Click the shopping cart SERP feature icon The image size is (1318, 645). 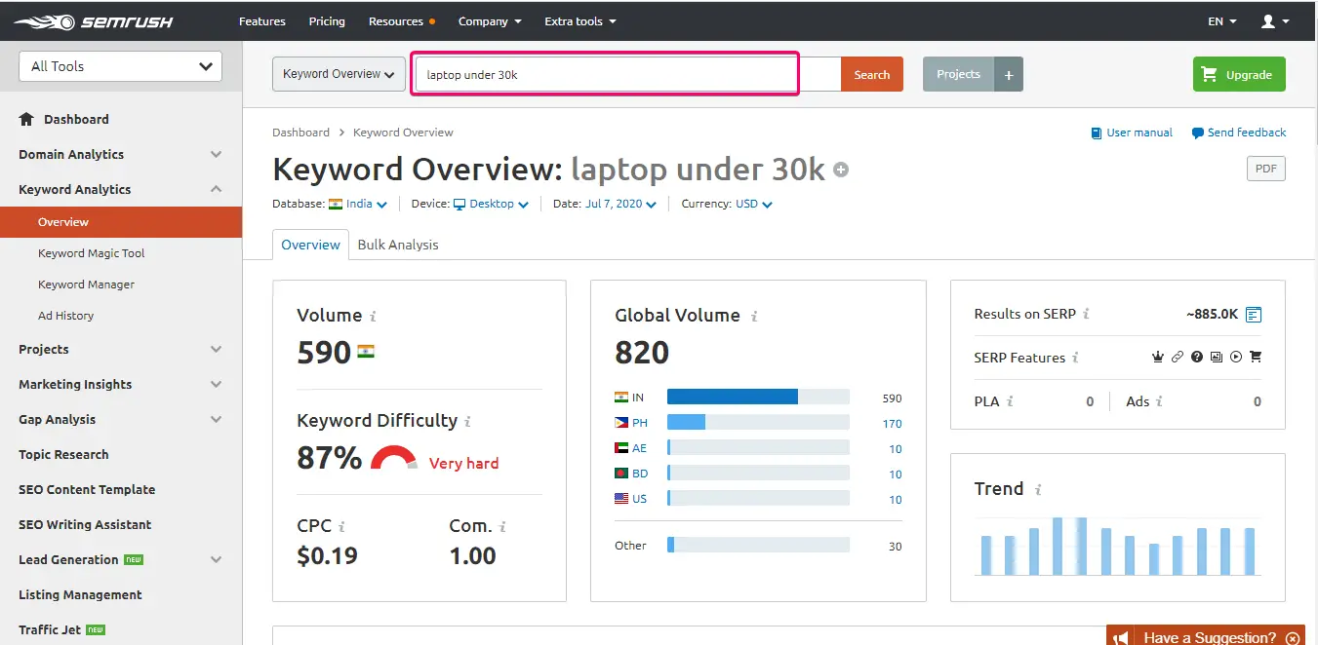click(1256, 358)
